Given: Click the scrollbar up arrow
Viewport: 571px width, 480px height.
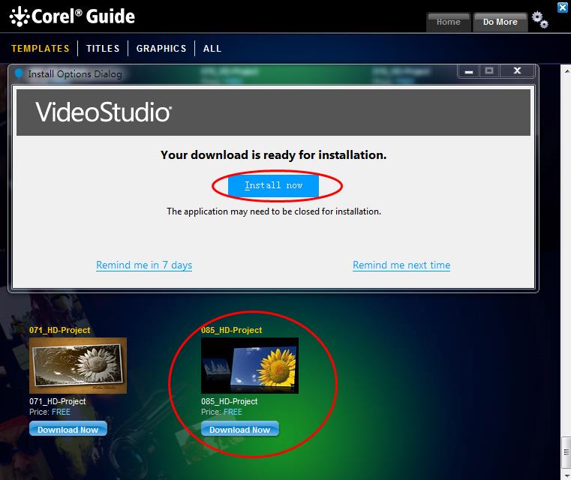Looking at the screenshot, I should coord(566,71).
